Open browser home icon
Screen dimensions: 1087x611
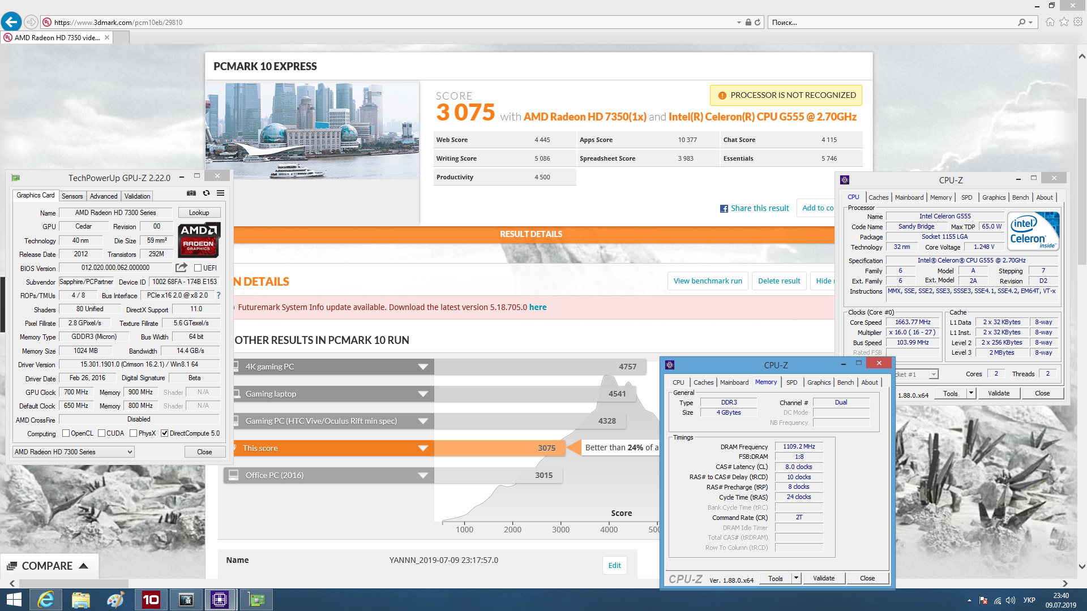1050,22
